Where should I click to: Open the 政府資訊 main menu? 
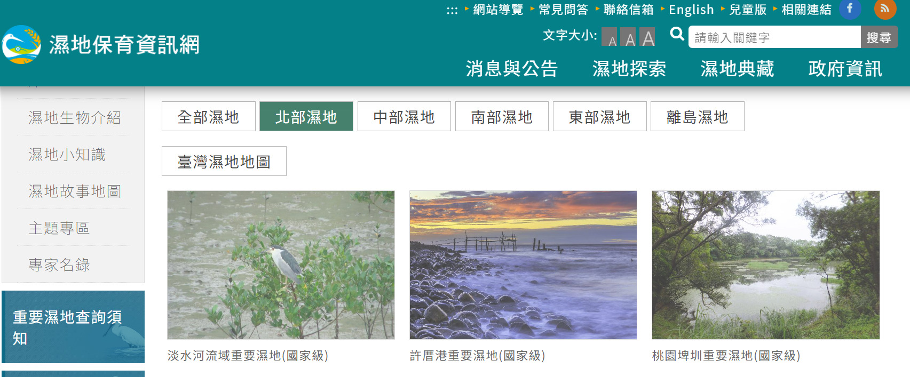(x=845, y=68)
